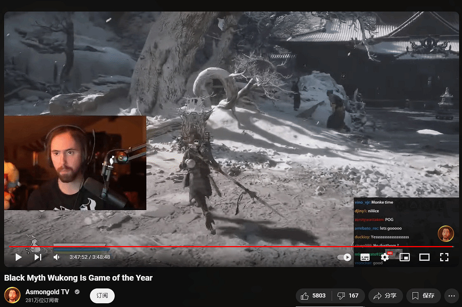
Task: Click the channel watermark in video corner
Action: pos(445,234)
